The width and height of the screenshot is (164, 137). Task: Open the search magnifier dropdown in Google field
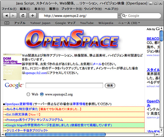124,16
